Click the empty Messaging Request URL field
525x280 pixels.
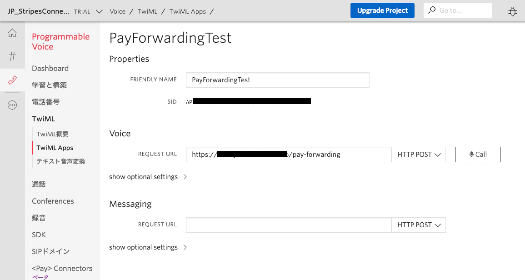coord(289,225)
